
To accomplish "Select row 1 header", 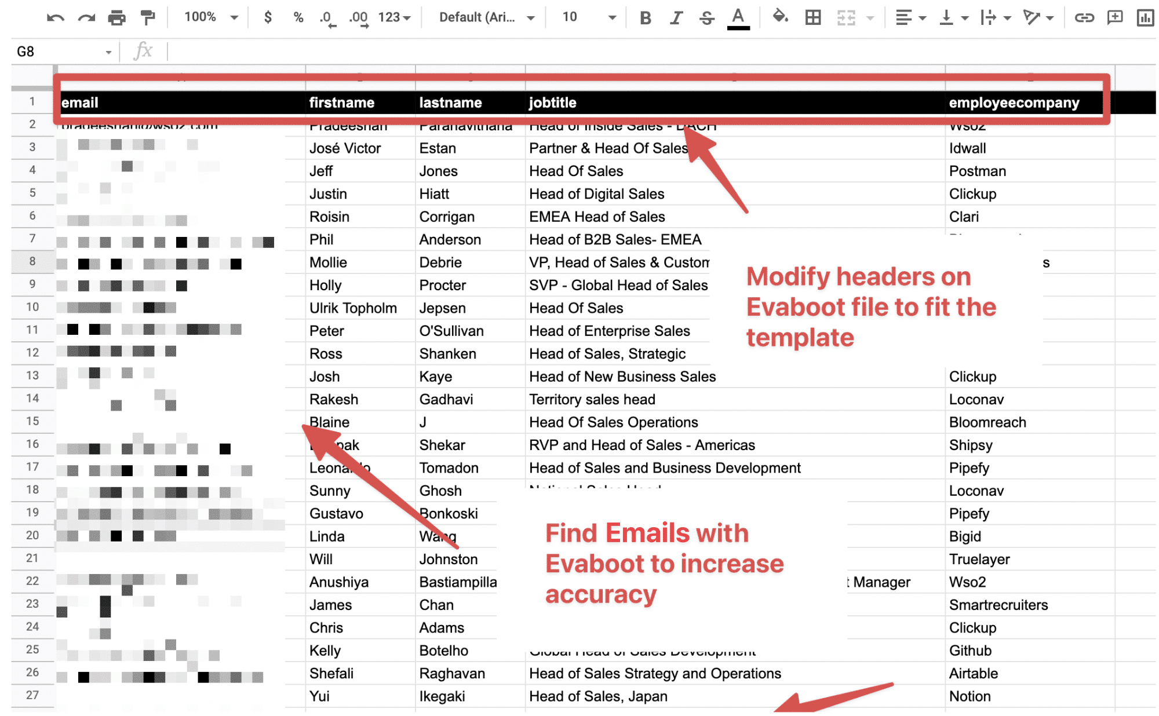I will 32,102.
